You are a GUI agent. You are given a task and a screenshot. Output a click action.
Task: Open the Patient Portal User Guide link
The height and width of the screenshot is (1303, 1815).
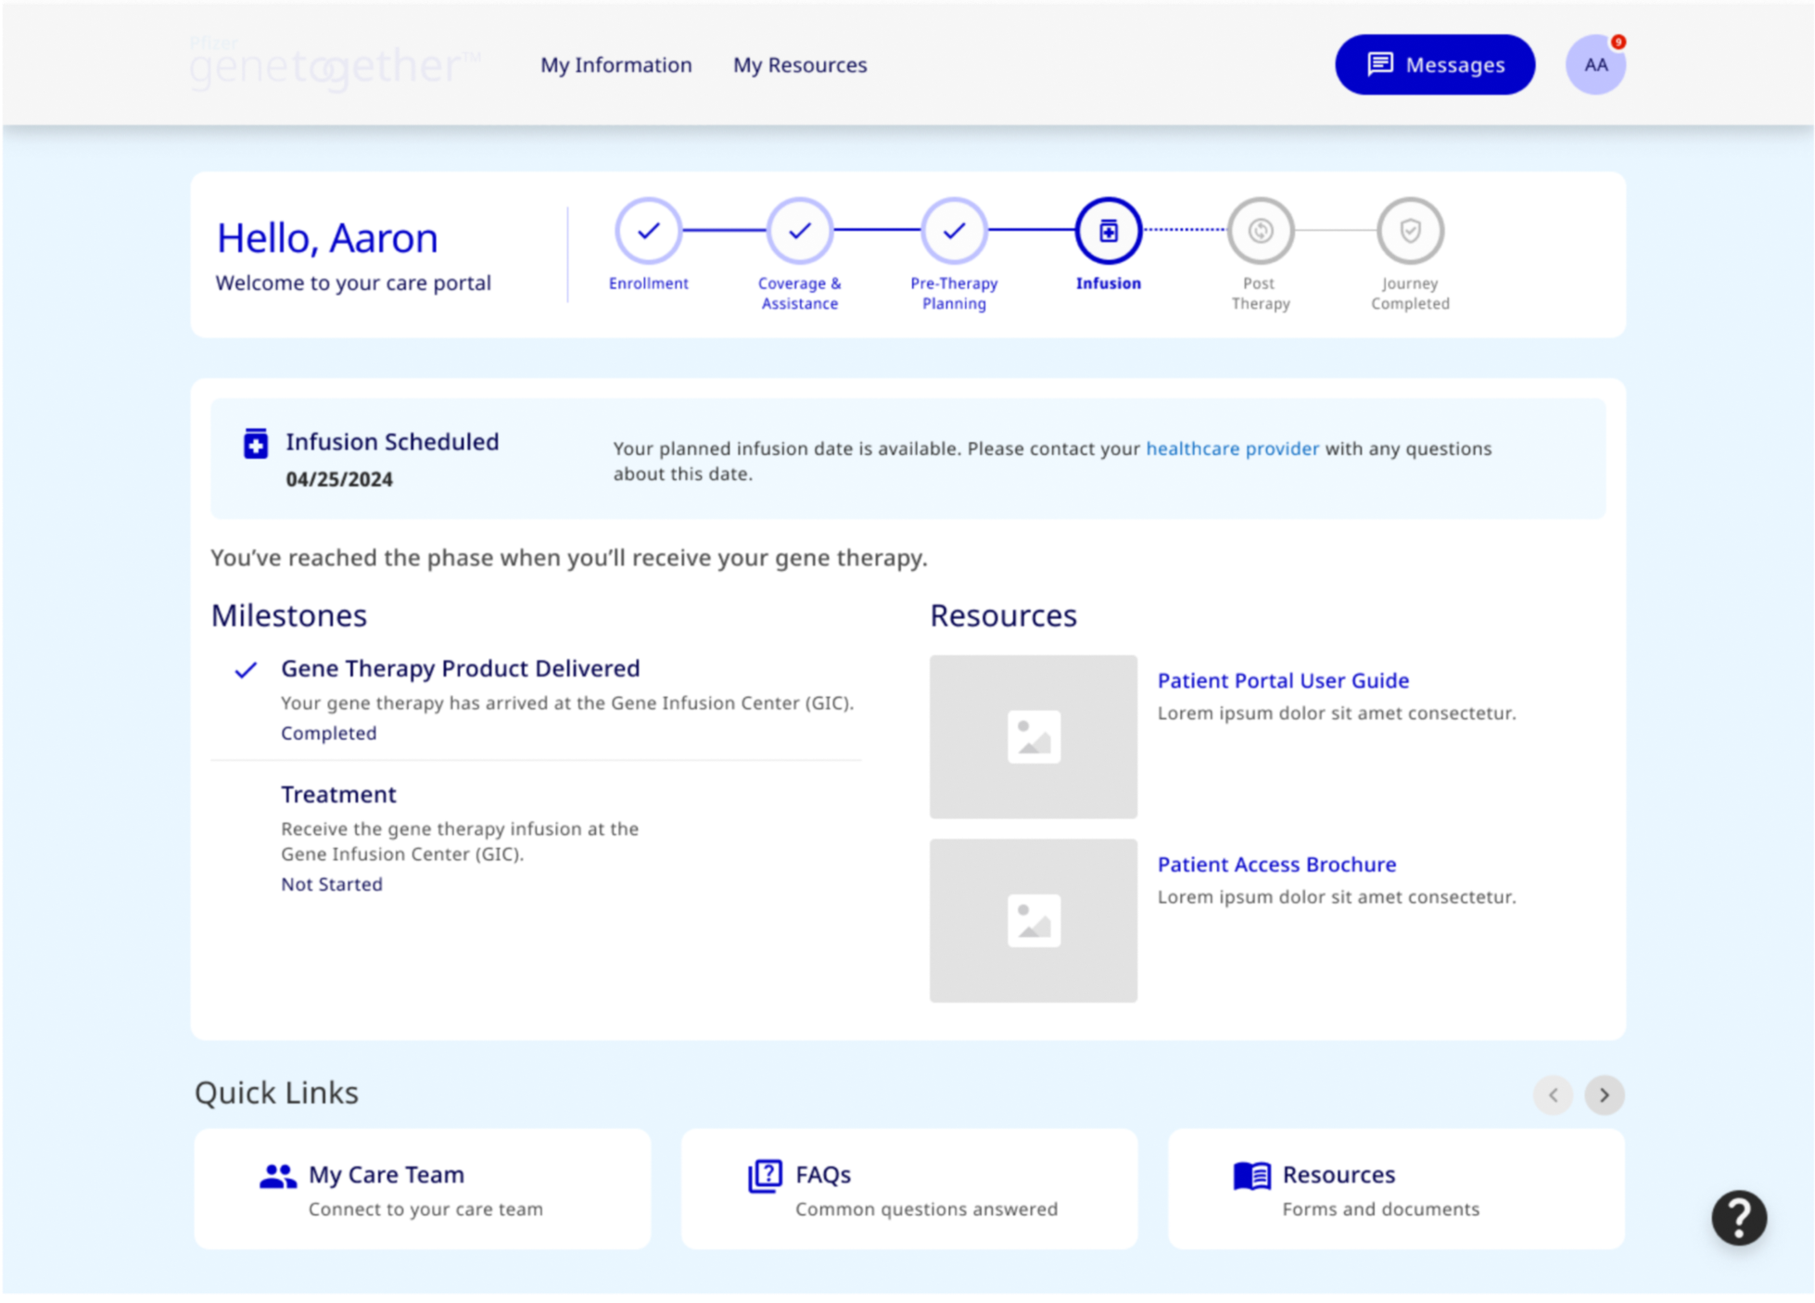click(1283, 680)
